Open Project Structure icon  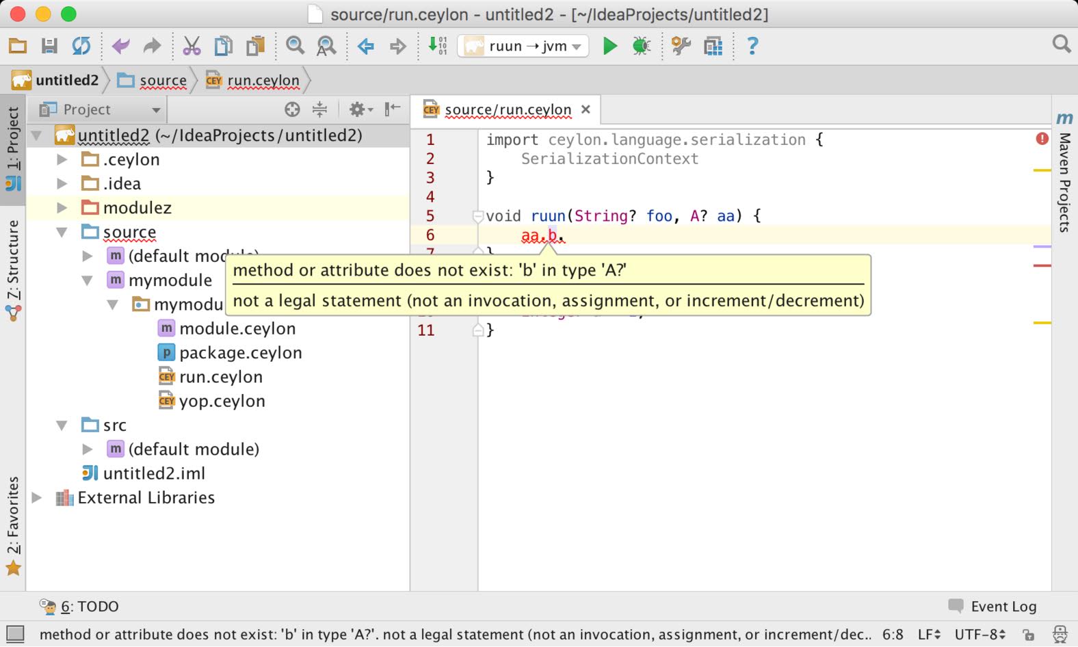point(713,47)
